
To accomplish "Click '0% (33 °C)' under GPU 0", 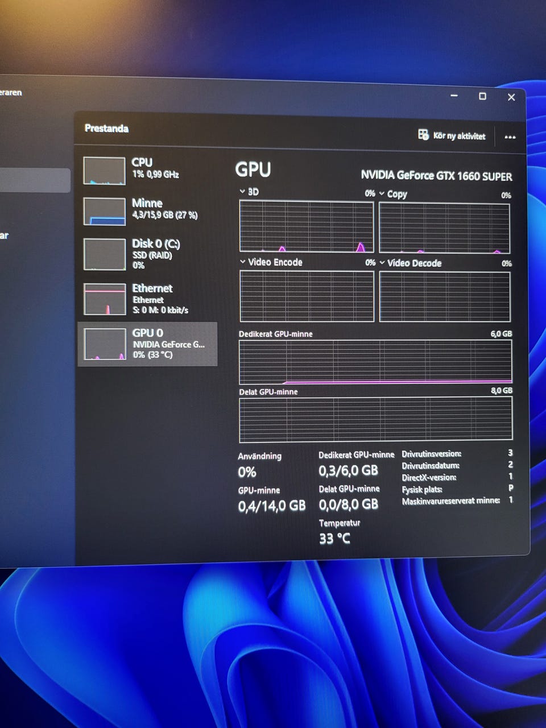I will pyautogui.click(x=152, y=354).
